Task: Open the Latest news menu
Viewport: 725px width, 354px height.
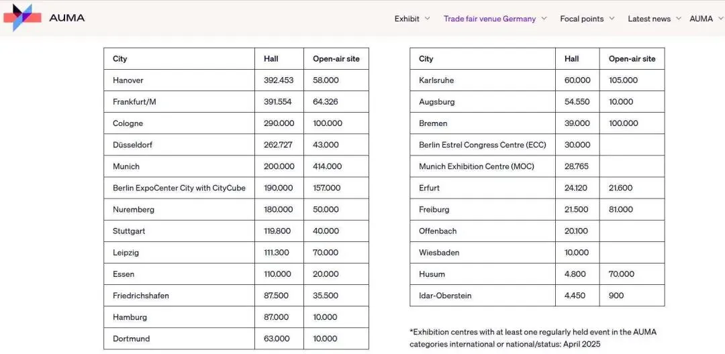Action: tap(649, 19)
